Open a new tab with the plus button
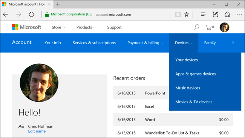This screenshot has height=138, width=245. click(58, 4)
